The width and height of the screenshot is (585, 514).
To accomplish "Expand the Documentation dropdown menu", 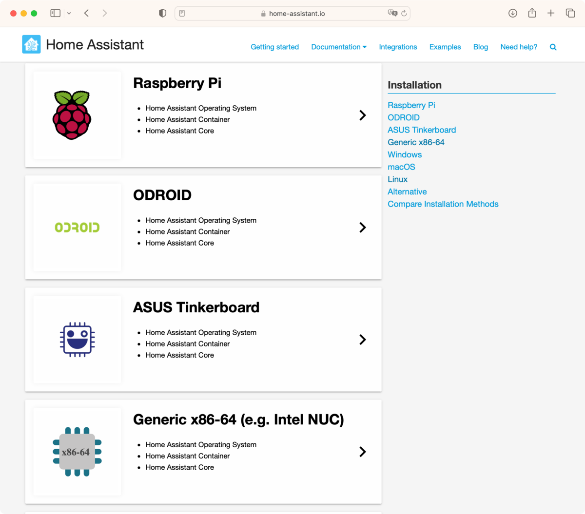I will (339, 47).
